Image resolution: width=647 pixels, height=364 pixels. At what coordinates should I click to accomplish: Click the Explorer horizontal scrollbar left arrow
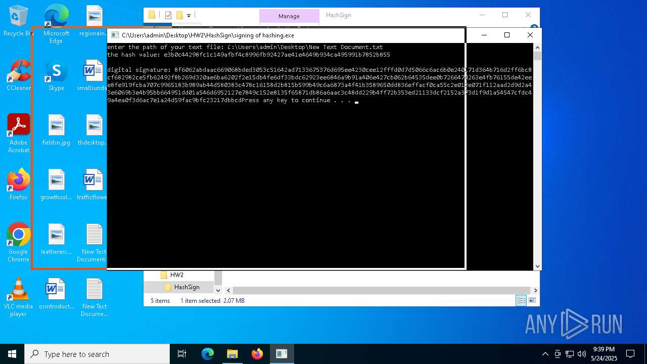[228, 290]
